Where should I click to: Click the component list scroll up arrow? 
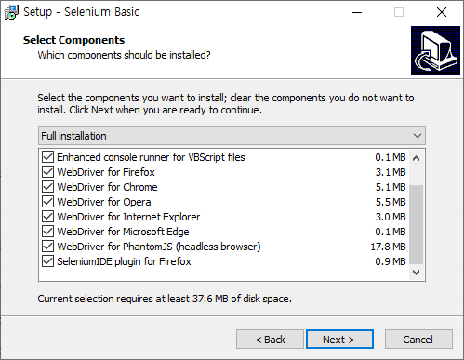tap(416, 158)
